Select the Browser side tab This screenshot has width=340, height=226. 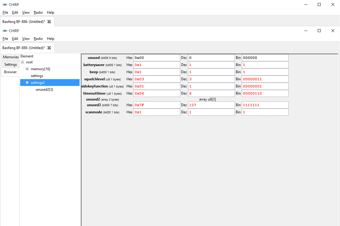click(10, 72)
